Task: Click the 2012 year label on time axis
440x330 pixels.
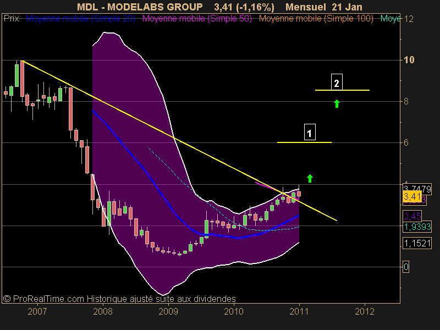Action: point(365,311)
